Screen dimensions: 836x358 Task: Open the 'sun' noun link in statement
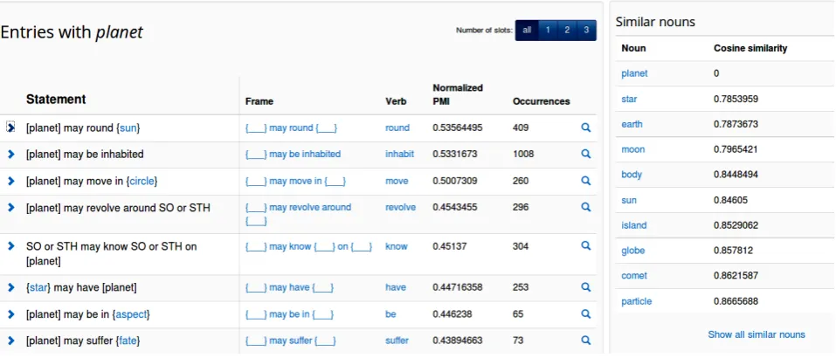(128, 127)
